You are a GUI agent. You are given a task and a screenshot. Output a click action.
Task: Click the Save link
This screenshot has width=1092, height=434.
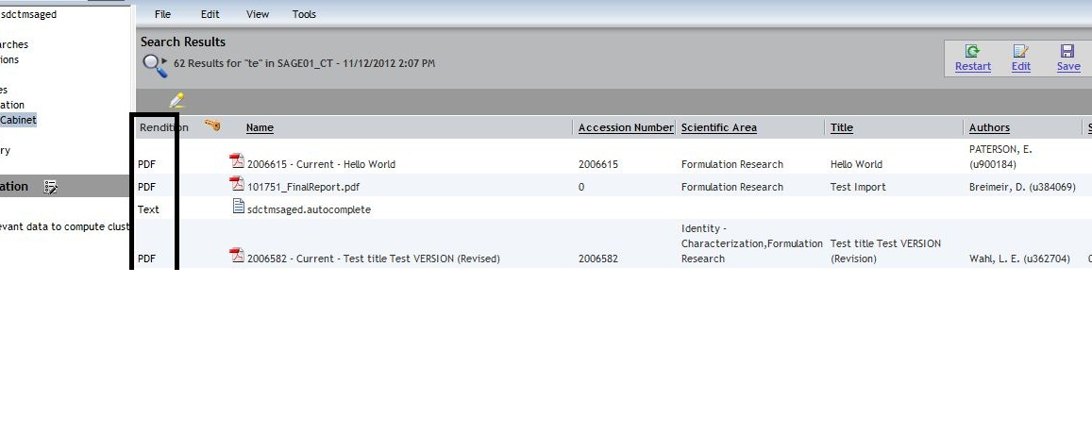1068,66
